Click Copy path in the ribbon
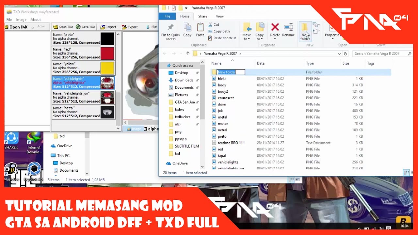 click(219, 31)
